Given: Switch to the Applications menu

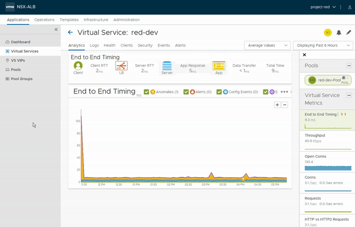Looking at the screenshot, I should coord(18,20).
